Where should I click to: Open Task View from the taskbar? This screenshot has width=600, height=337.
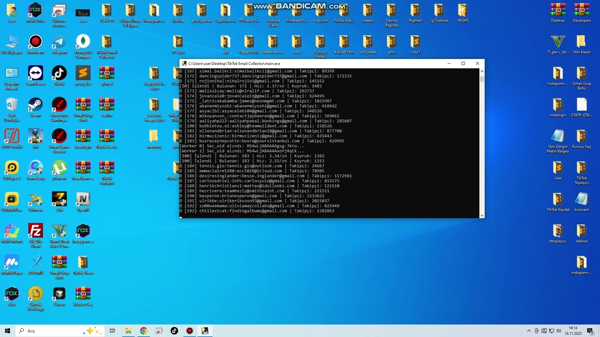pyautogui.click(x=112, y=331)
